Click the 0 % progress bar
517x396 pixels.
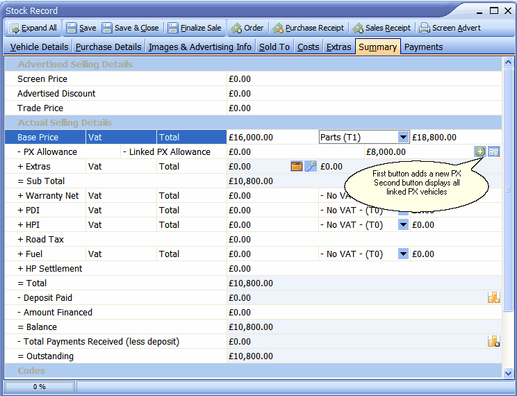pyautogui.click(x=40, y=387)
